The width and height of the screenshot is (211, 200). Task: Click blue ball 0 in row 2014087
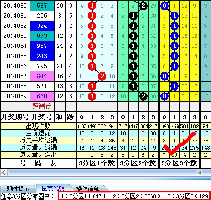164,76
